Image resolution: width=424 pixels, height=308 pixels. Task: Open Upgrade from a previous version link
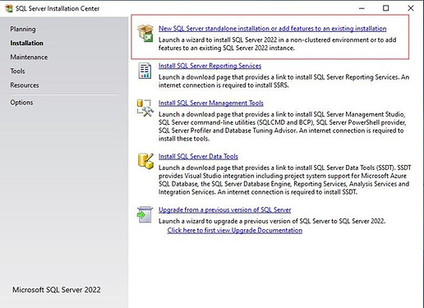coord(224,209)
